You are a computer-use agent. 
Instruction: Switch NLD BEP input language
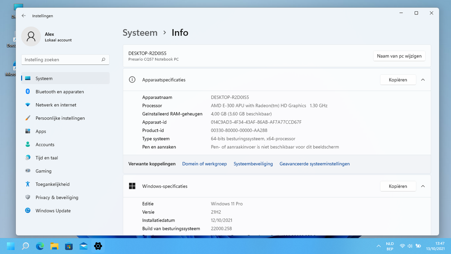tap(390, 246)
